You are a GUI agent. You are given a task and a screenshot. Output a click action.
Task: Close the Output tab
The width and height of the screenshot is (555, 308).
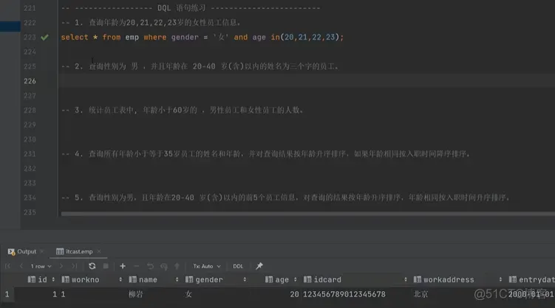click(42, 251)
